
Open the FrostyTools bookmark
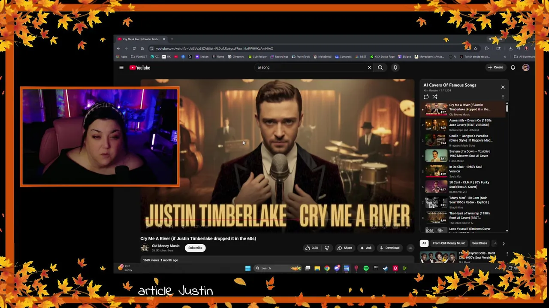click(301, 56)
